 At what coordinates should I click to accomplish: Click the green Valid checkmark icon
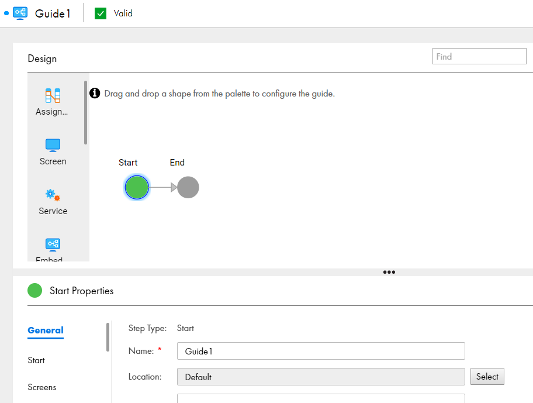pyautogui.click(x=101, y=13)
